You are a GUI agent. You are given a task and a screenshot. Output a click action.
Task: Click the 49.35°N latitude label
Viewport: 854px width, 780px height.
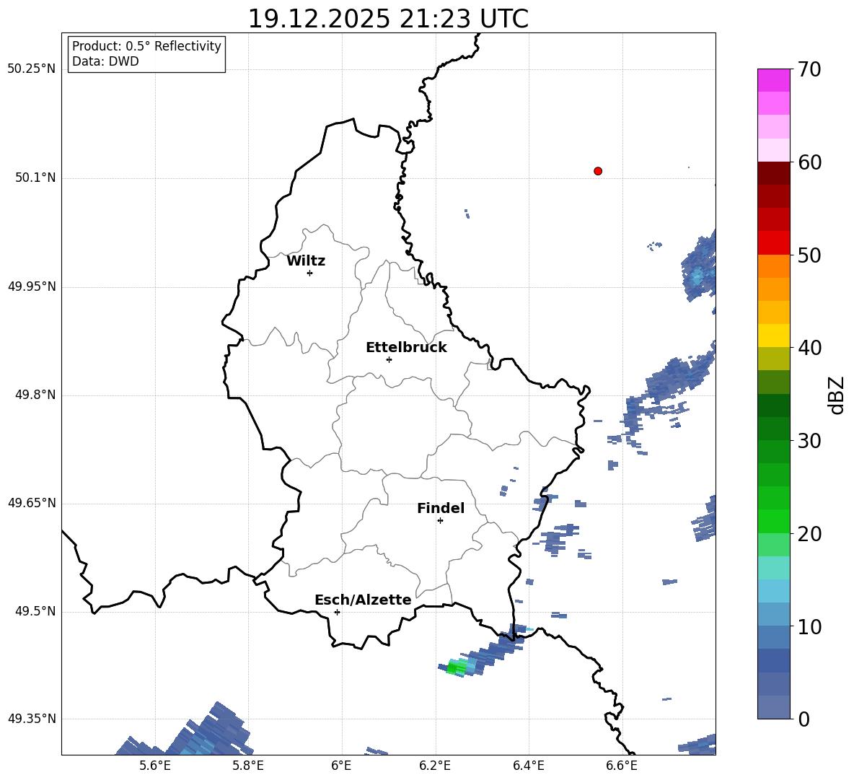pos(32,719)
